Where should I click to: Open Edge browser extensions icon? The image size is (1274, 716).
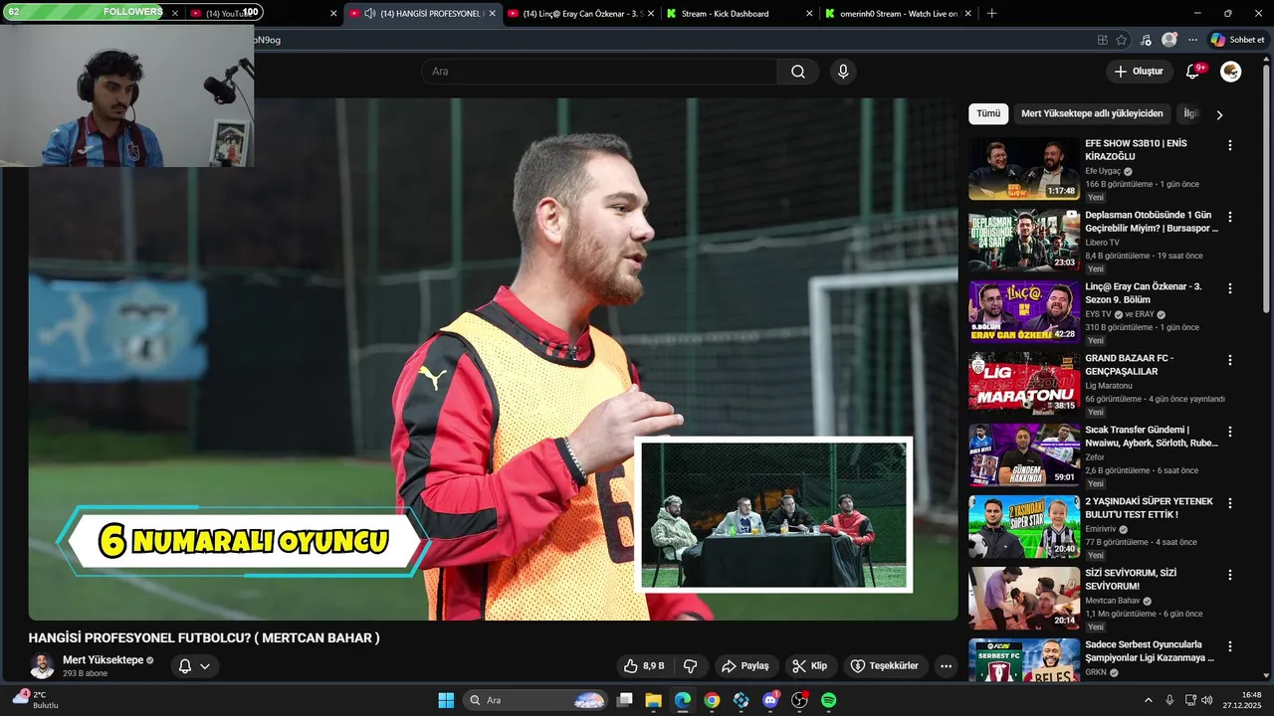click(x=1102, y=40)
